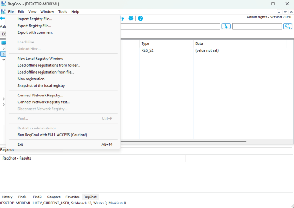Choose Connect Network Registry fast...
The width and height of the screenshot is (294, 208).
[x=43, y=102]
